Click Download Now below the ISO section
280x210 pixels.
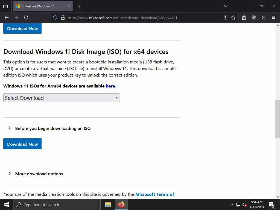click(x=22, y=144)
